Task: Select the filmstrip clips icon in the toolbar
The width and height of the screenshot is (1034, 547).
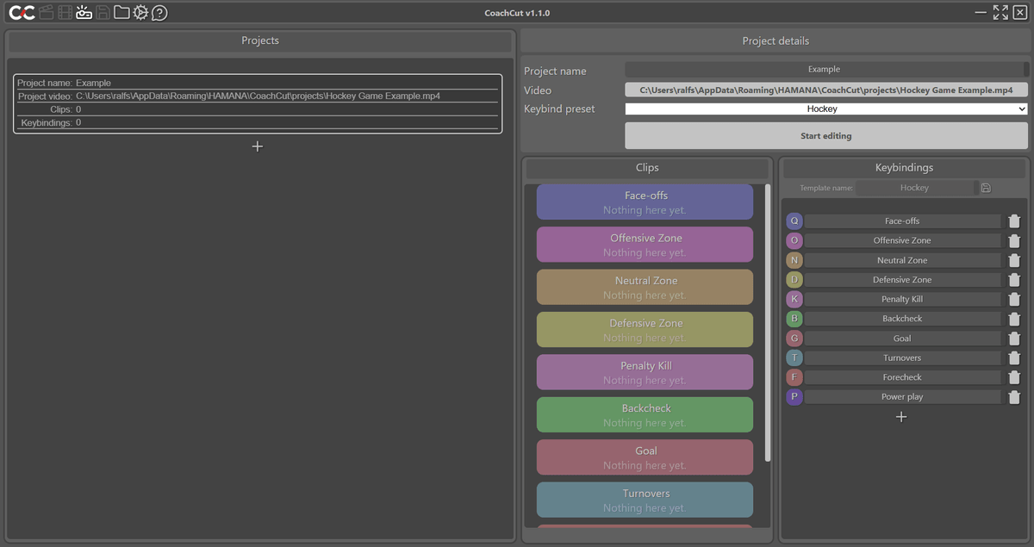Action: point(65,12)
